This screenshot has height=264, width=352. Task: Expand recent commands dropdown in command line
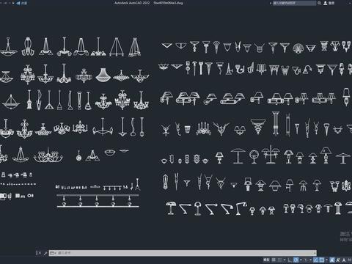click(x=53, y=253)
